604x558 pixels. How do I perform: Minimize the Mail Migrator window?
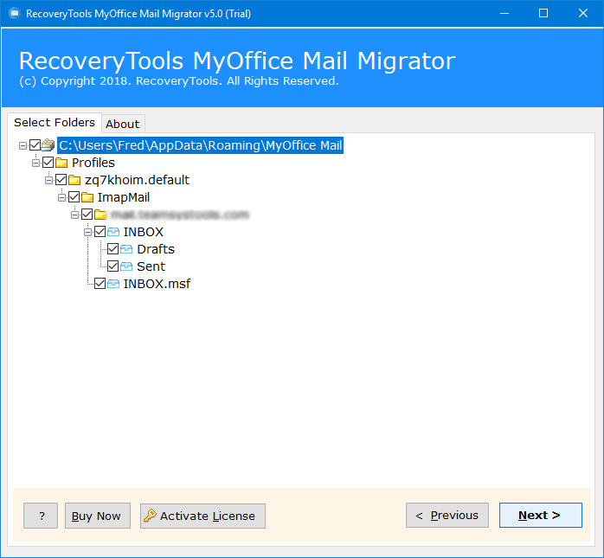pos(504,14)
